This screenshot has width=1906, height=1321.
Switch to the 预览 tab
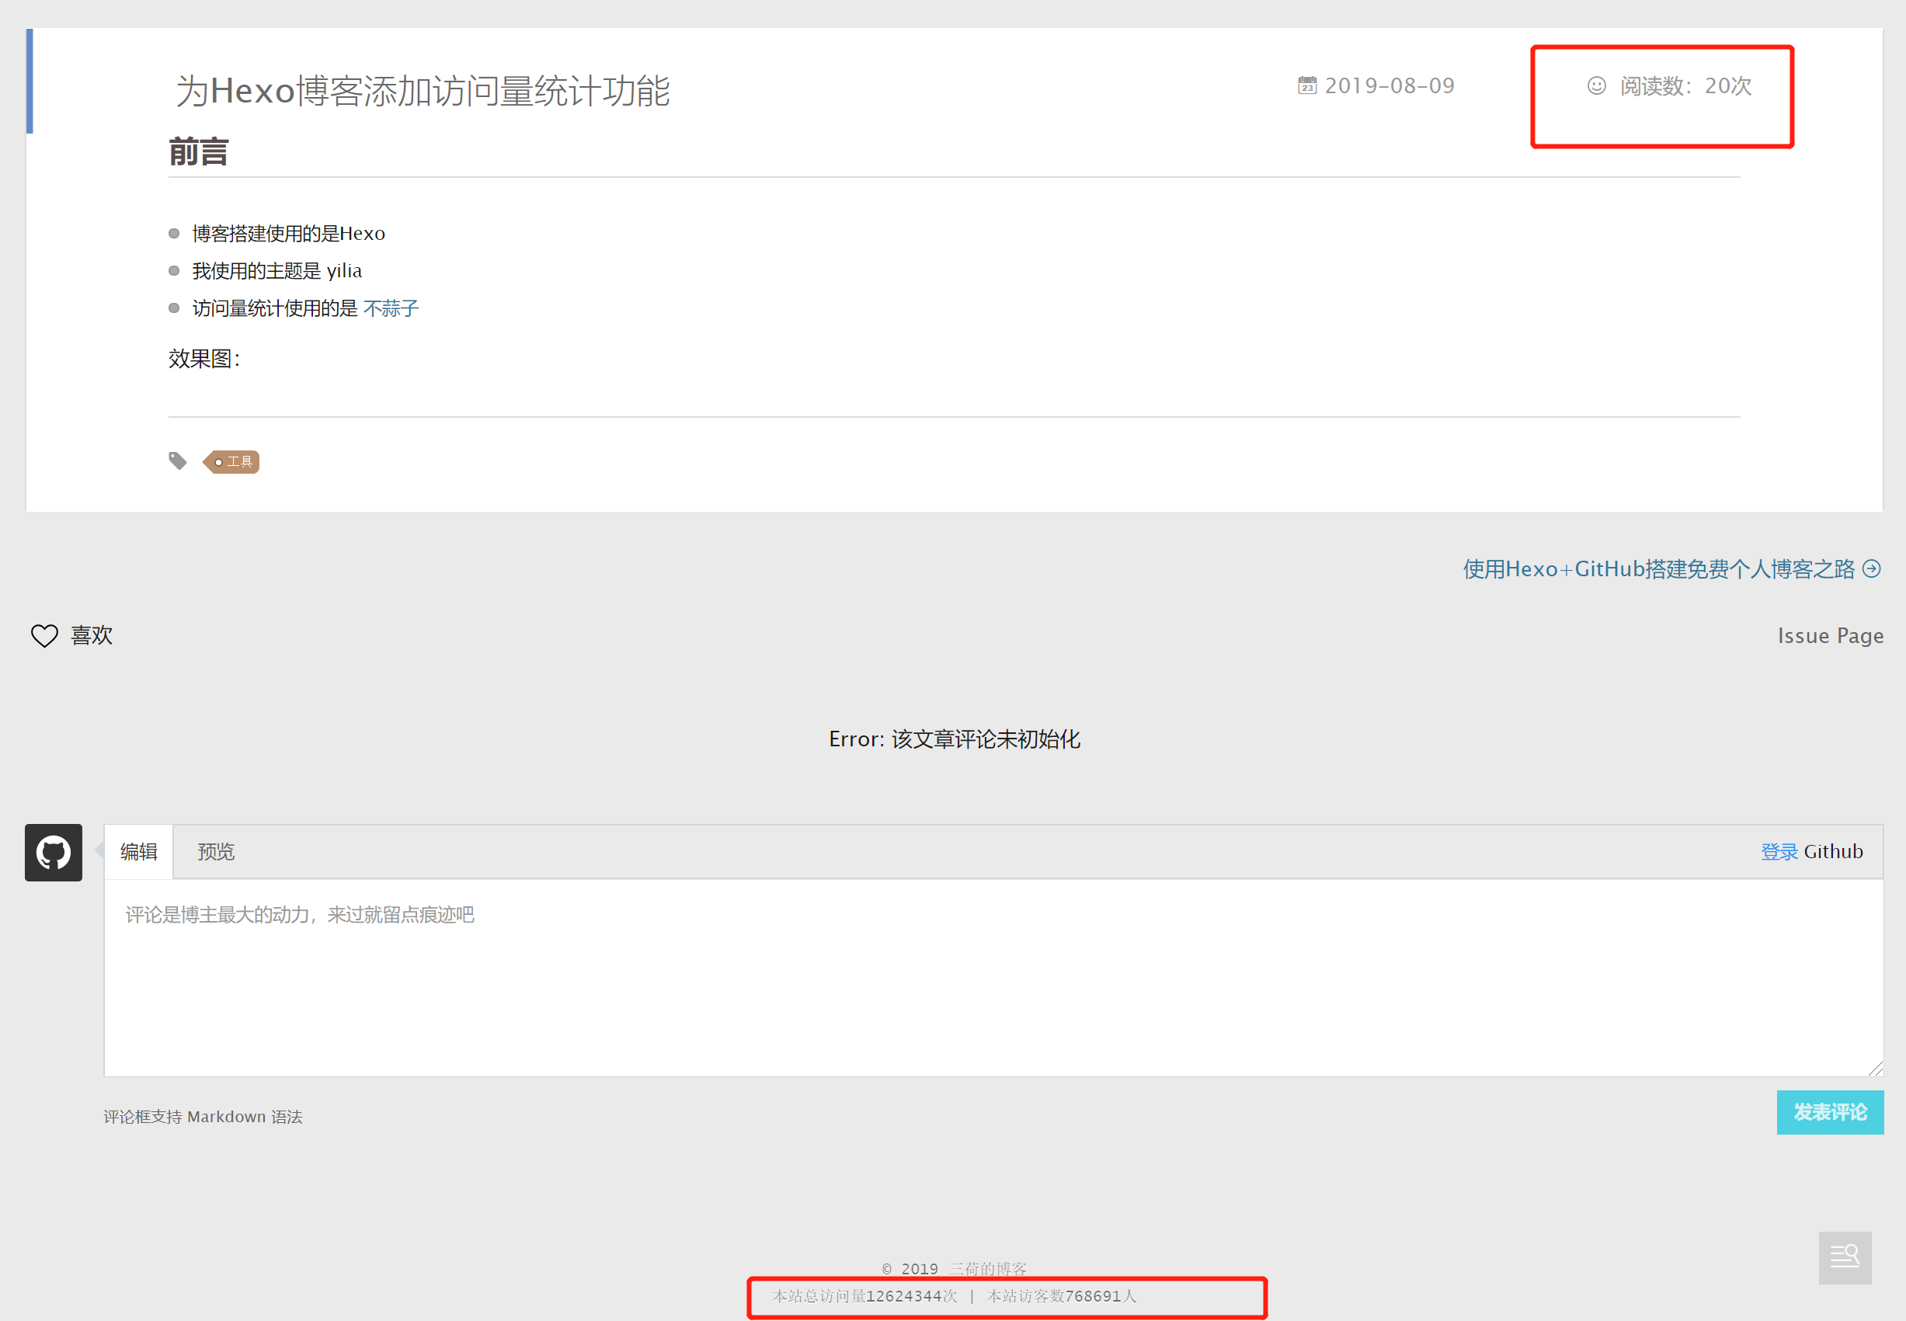click(216, 851)
